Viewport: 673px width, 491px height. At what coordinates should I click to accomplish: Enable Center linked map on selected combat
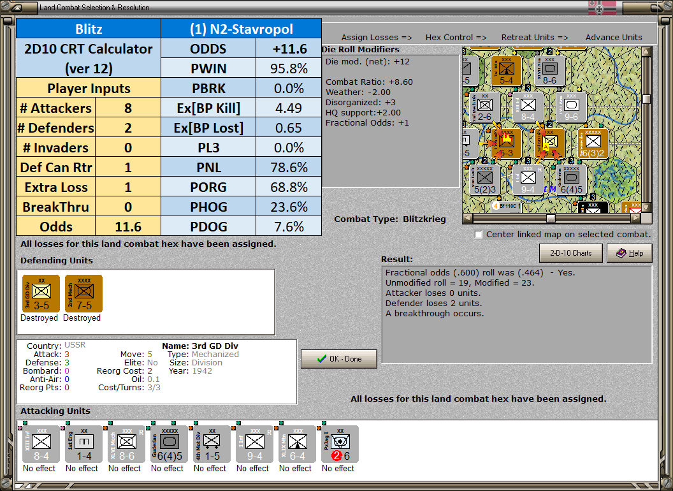[x=479, y=235]
